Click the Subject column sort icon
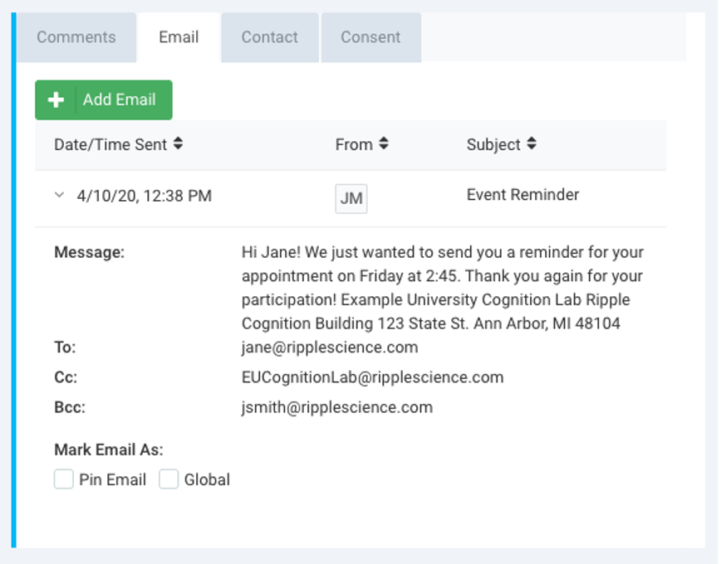The height and width of the screenshot is (564, 726). pos(532,143)
